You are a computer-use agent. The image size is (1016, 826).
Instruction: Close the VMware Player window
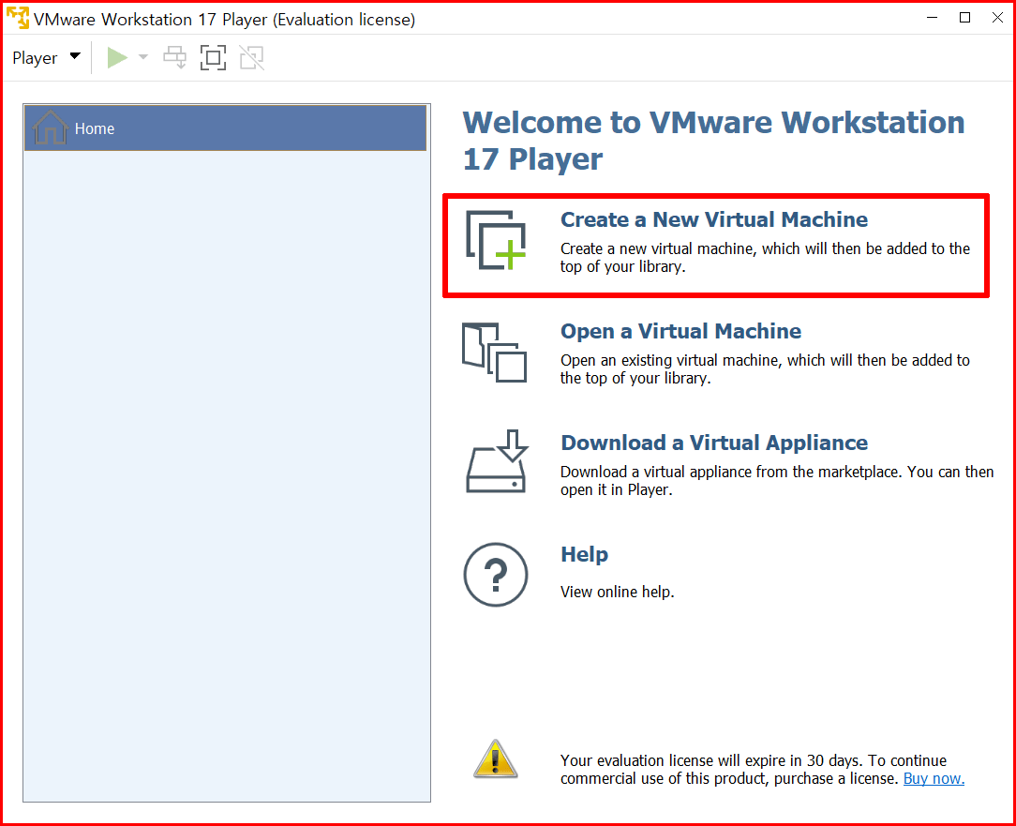pos(997,18)
